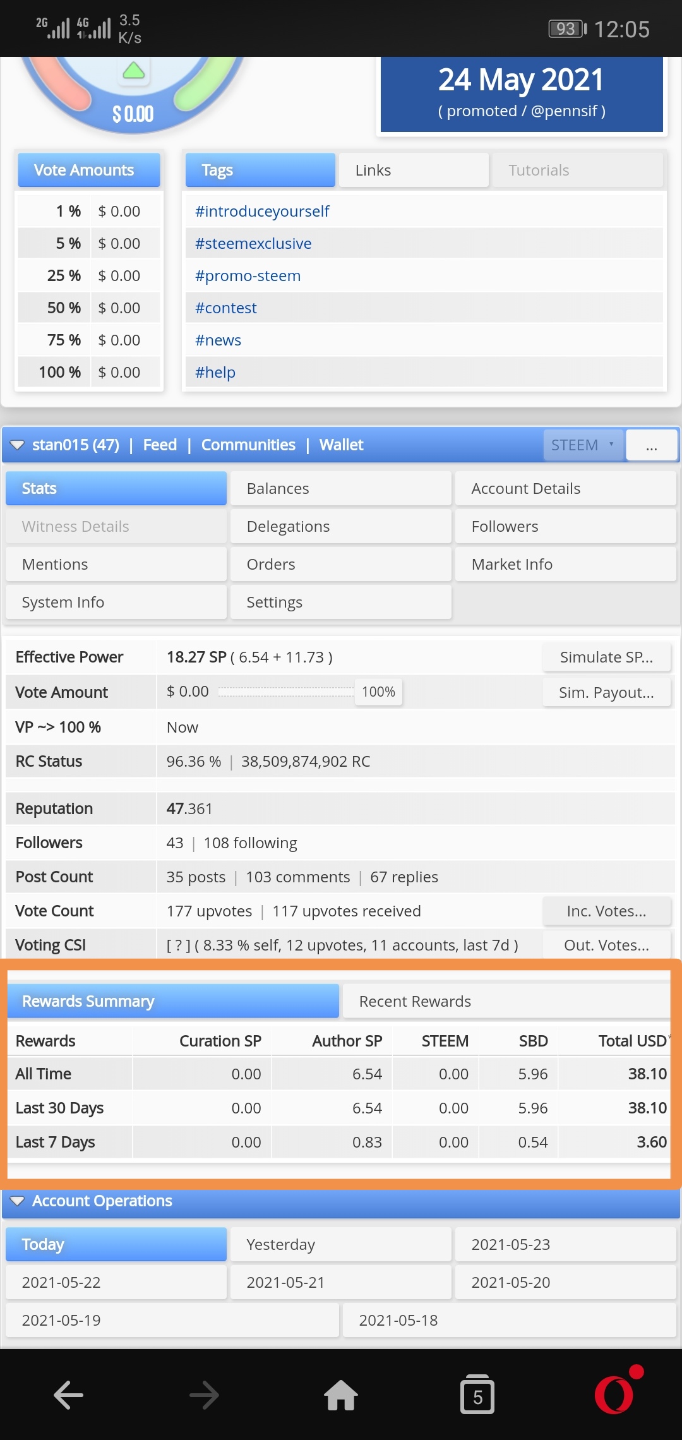Screen dimensions: 682x1440
Task: Open the 2021-05-21 operations tab
Action: tap(341, 1282)
